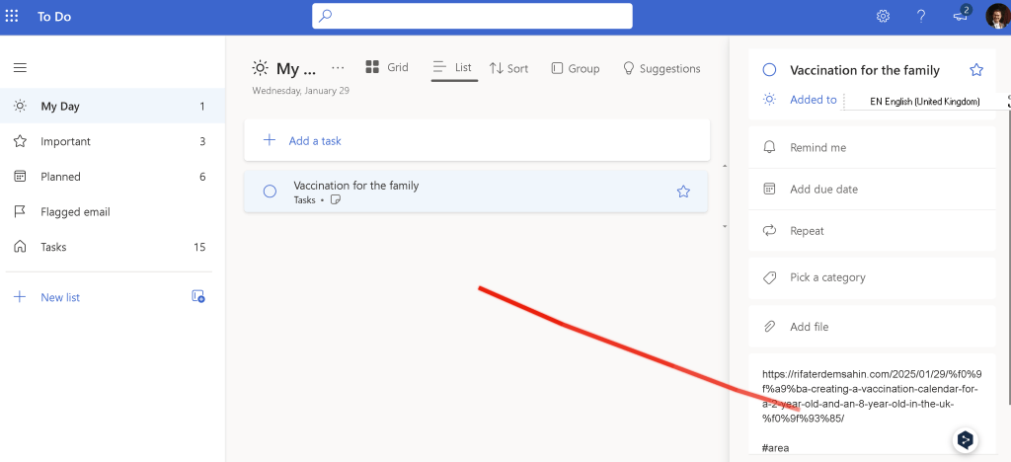Click the #area text in the note
1011x462 pixels.
[x=775, y=448]
